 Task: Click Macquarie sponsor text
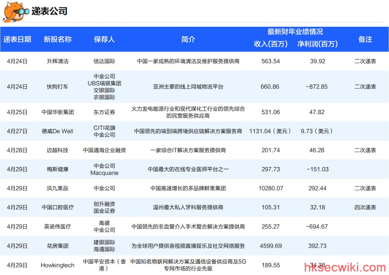(104, 173)
